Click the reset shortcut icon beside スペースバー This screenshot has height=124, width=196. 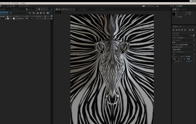click(193, 36)
